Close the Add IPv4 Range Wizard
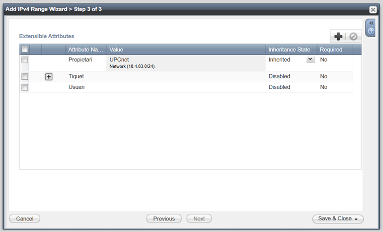383x232 pixels. pyautogui.click(x=373, y=10)
